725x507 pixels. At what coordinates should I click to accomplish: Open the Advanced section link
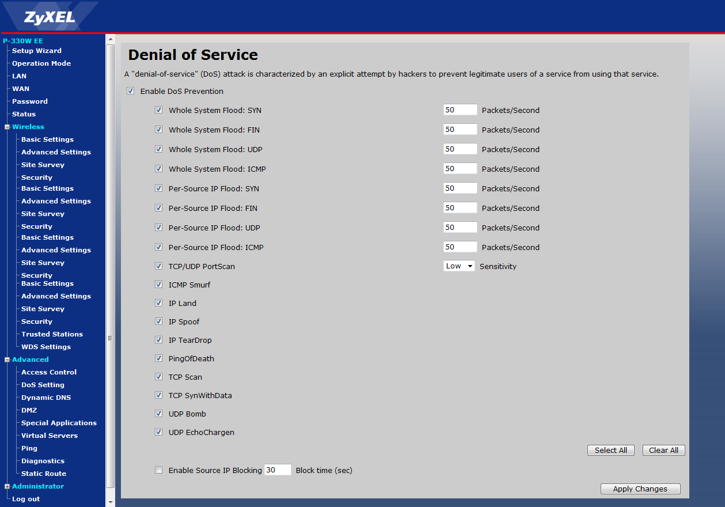coord(31,360)
